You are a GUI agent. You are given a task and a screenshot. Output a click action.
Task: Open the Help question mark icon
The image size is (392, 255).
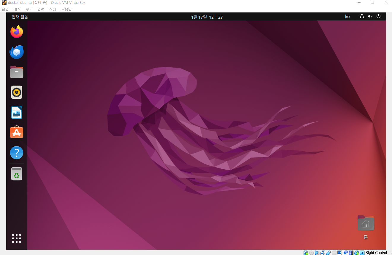tap(17, 153)
